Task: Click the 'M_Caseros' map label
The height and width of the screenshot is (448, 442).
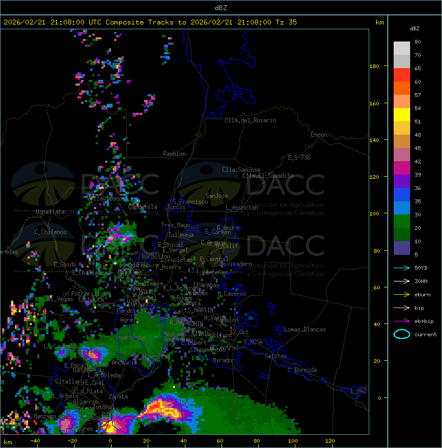Action: tap(232, 294)
